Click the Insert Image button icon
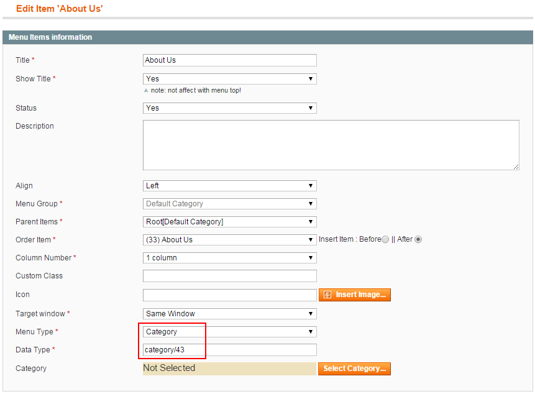 click(327, 295)
